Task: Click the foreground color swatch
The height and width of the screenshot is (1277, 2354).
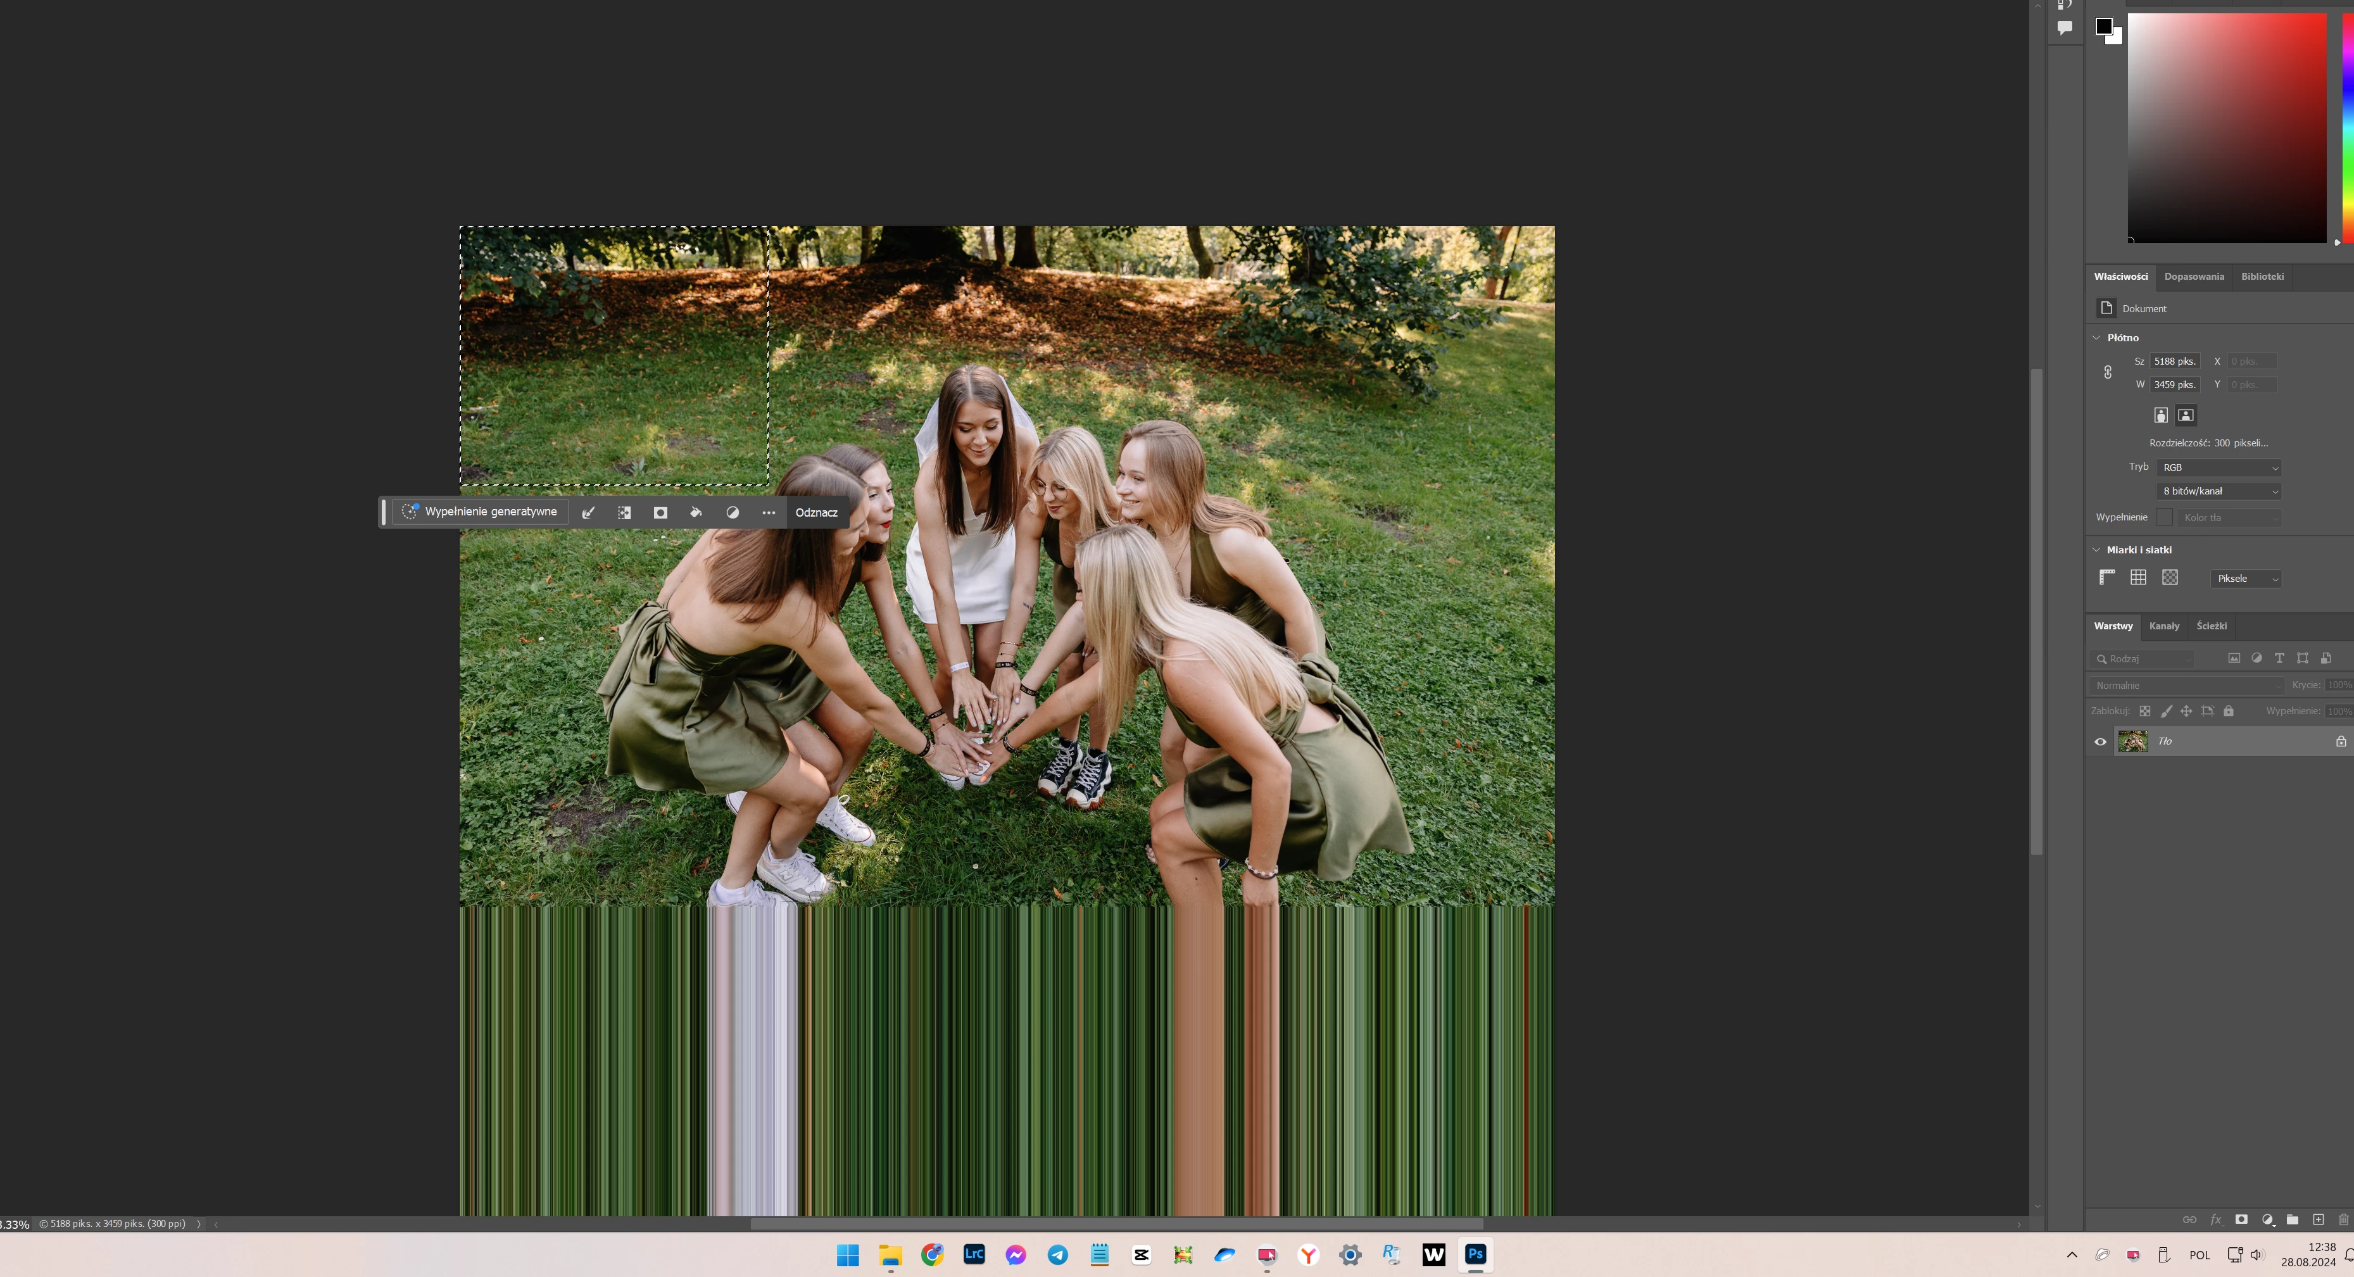Action: (2103, 25)
